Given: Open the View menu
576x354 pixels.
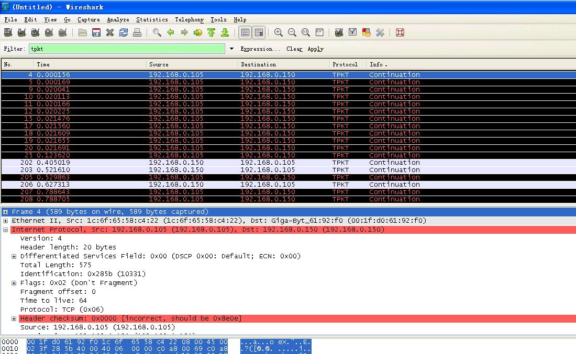Looking at the screenshot, I should point(50,19).
